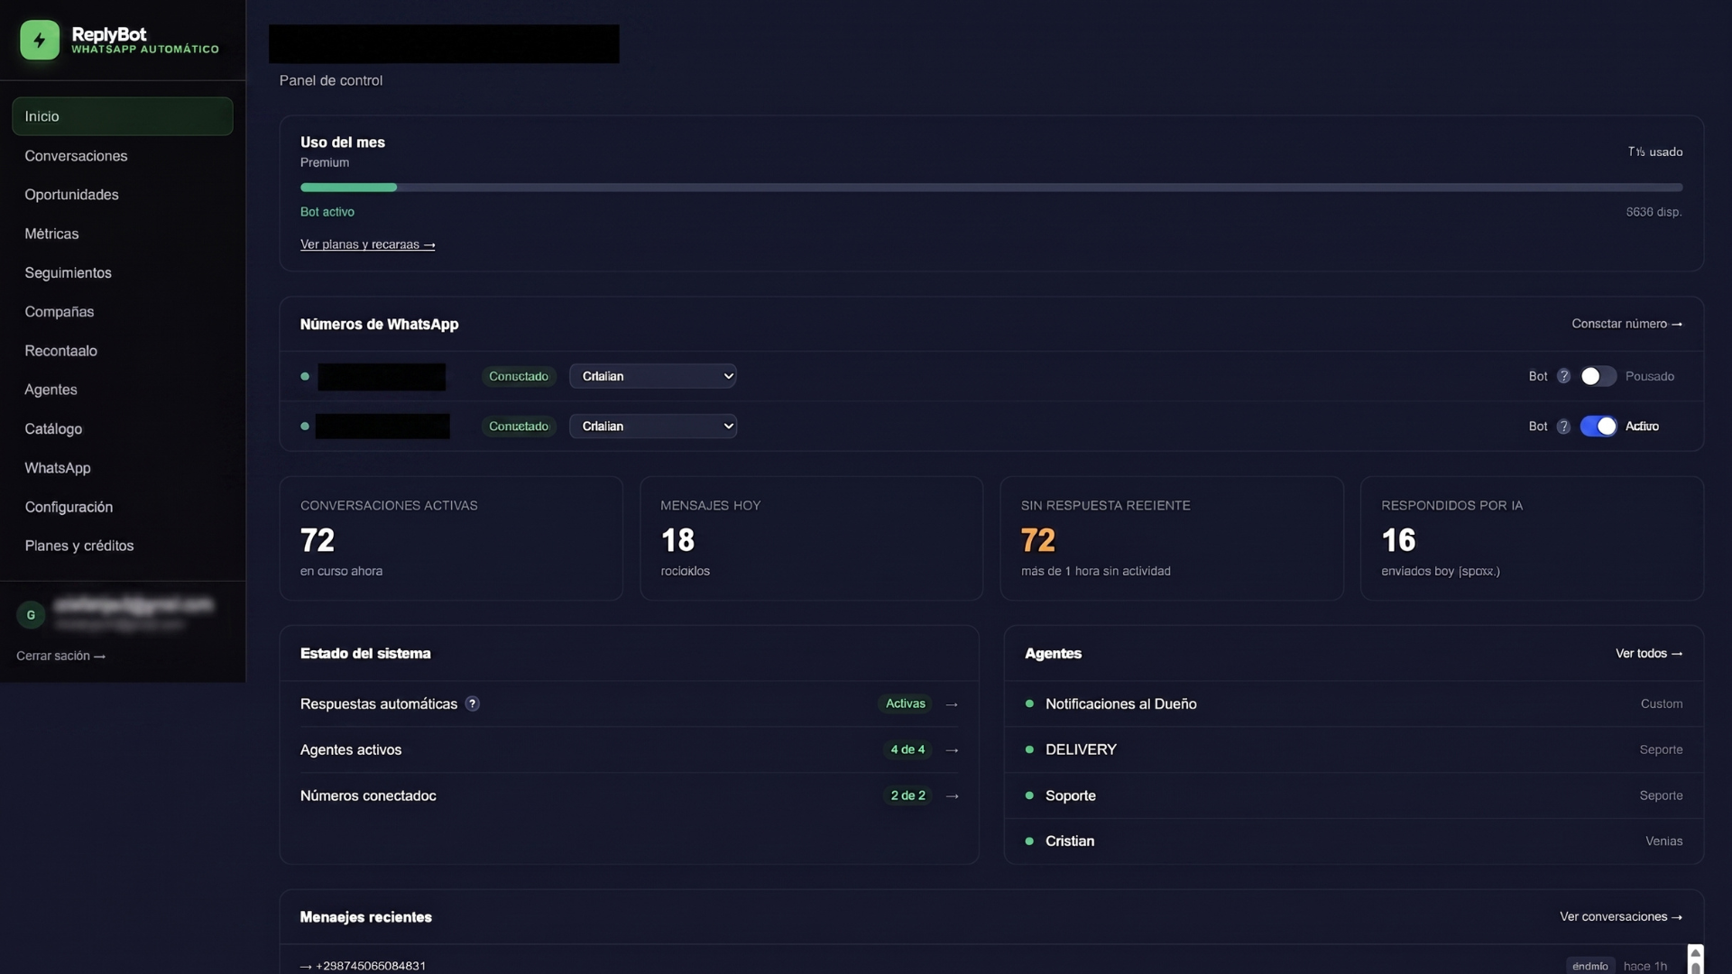Click arrow icon in Agentes activos row

[x=952, y=749]
